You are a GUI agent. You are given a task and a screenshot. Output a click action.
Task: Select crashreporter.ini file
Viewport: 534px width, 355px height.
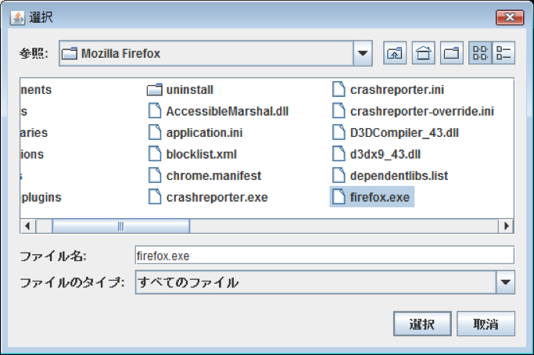point(388,90)
